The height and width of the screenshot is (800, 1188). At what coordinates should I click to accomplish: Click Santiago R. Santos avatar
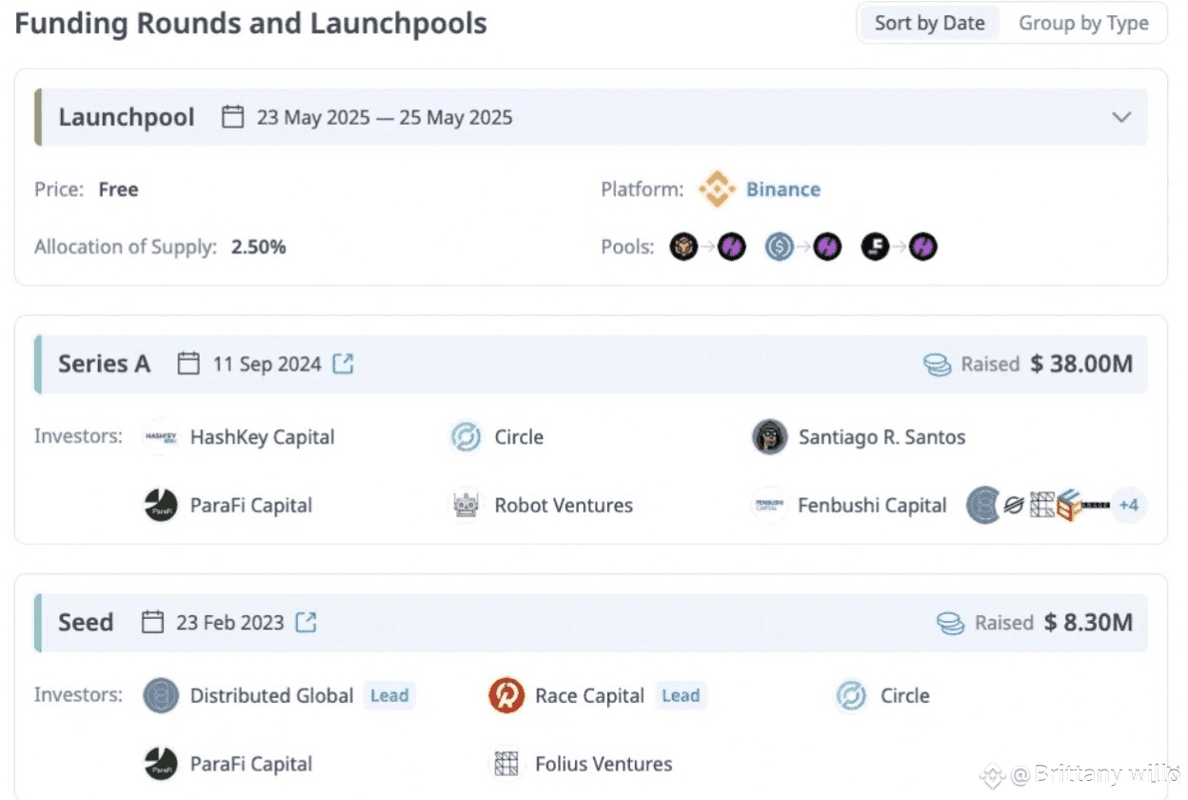click(x=769, y=437)
